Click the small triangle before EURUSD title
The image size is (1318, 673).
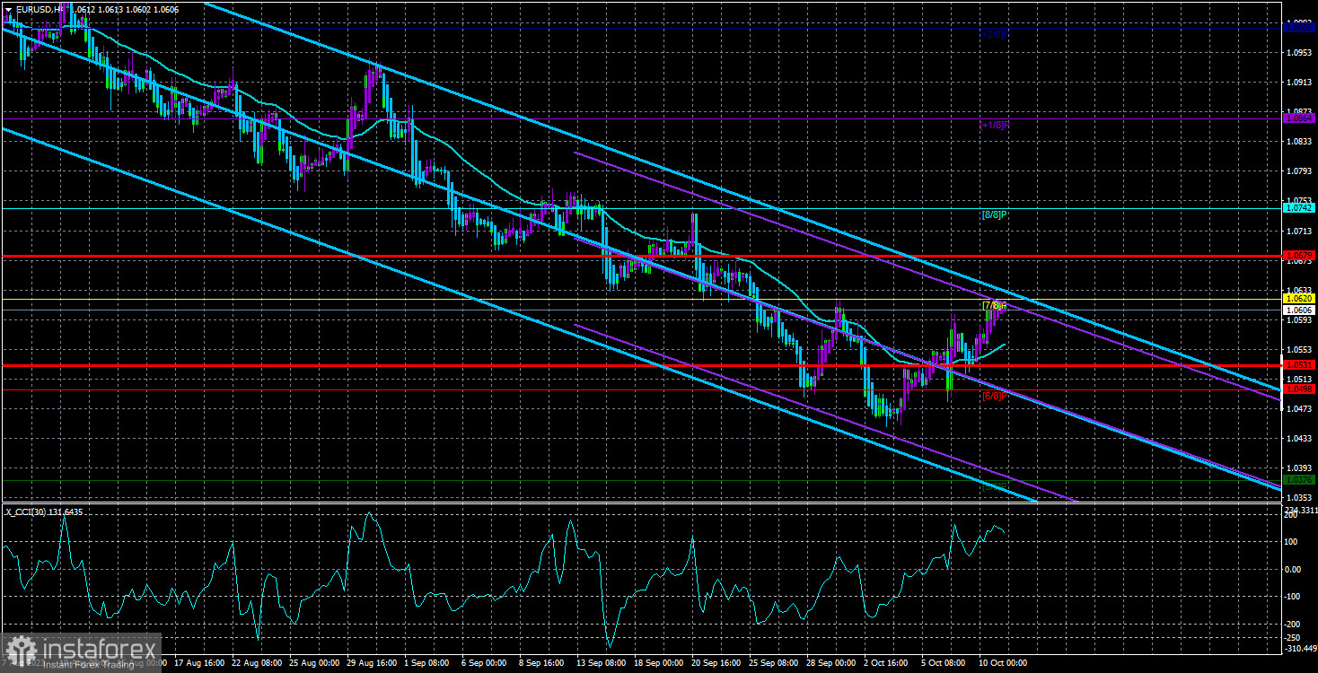[x=8, y=8]
